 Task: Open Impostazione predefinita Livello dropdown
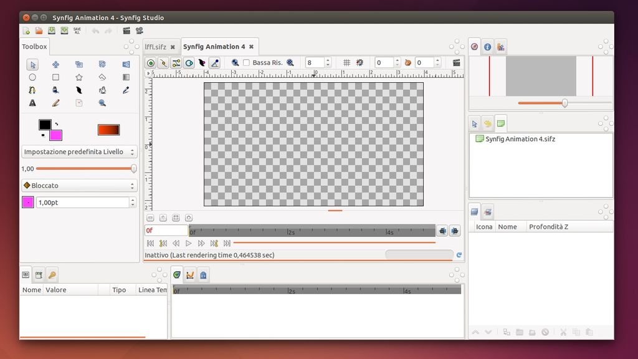click(x=79, y=152)
